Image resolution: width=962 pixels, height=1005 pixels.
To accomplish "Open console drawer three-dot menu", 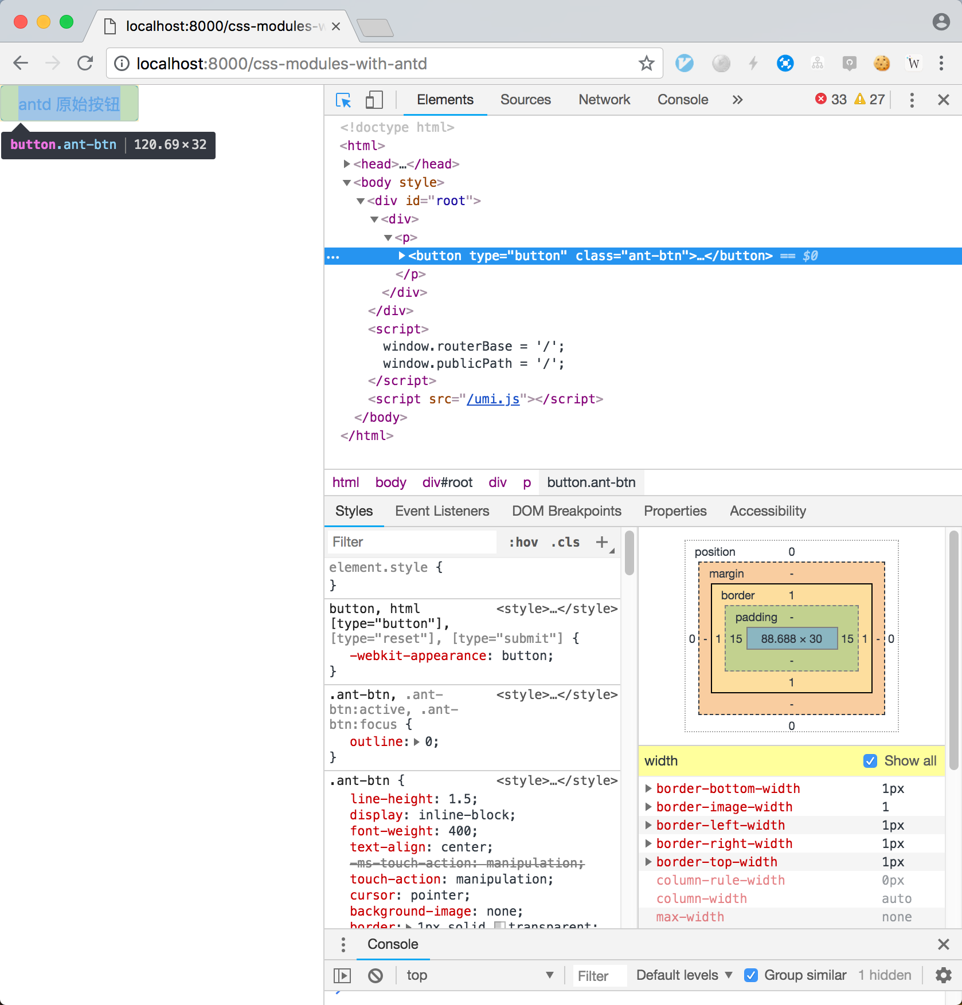I will pos(343,944).
